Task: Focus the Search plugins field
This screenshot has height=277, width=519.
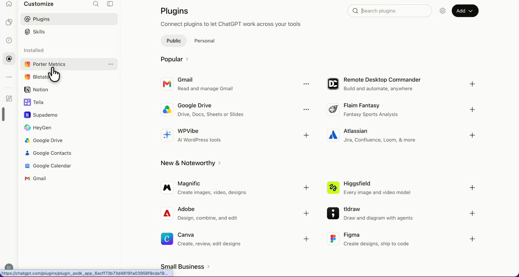Action: [389, 11]
